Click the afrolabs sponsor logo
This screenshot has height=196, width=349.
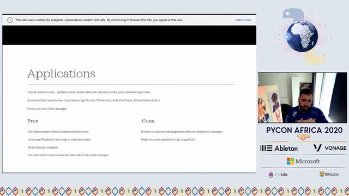pos(278,174)
